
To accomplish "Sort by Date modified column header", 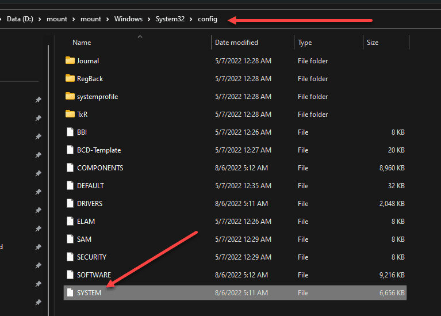I will (236, 43).
